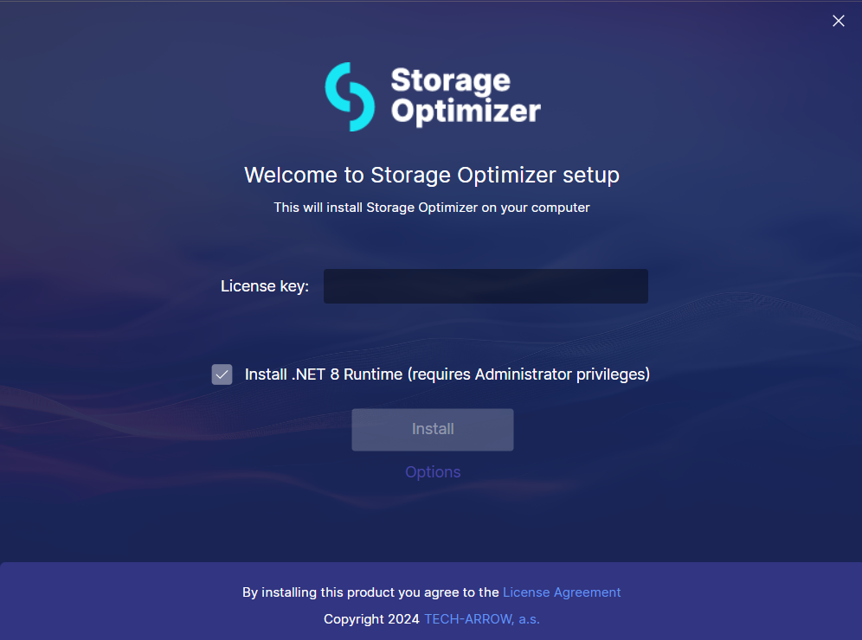The width and height of the screenshot is (862, 640).
Task: Click the "Storage" word in the logo
Action: 450,81
